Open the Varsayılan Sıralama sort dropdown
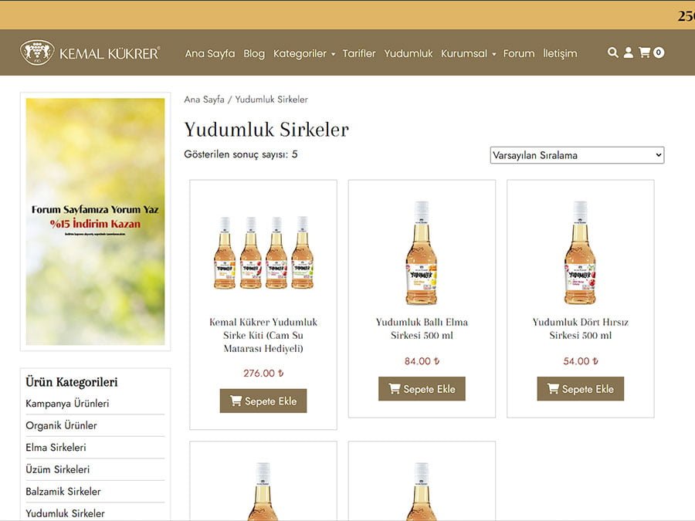The width and height of the screenshot is (695, 521). coord(577,155)
